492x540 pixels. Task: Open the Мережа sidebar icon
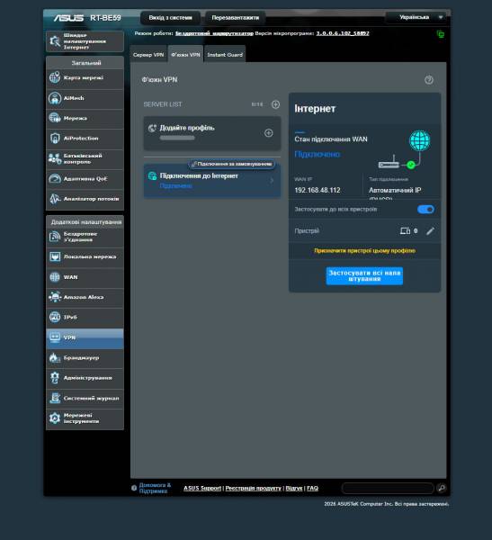coord(55,118)
